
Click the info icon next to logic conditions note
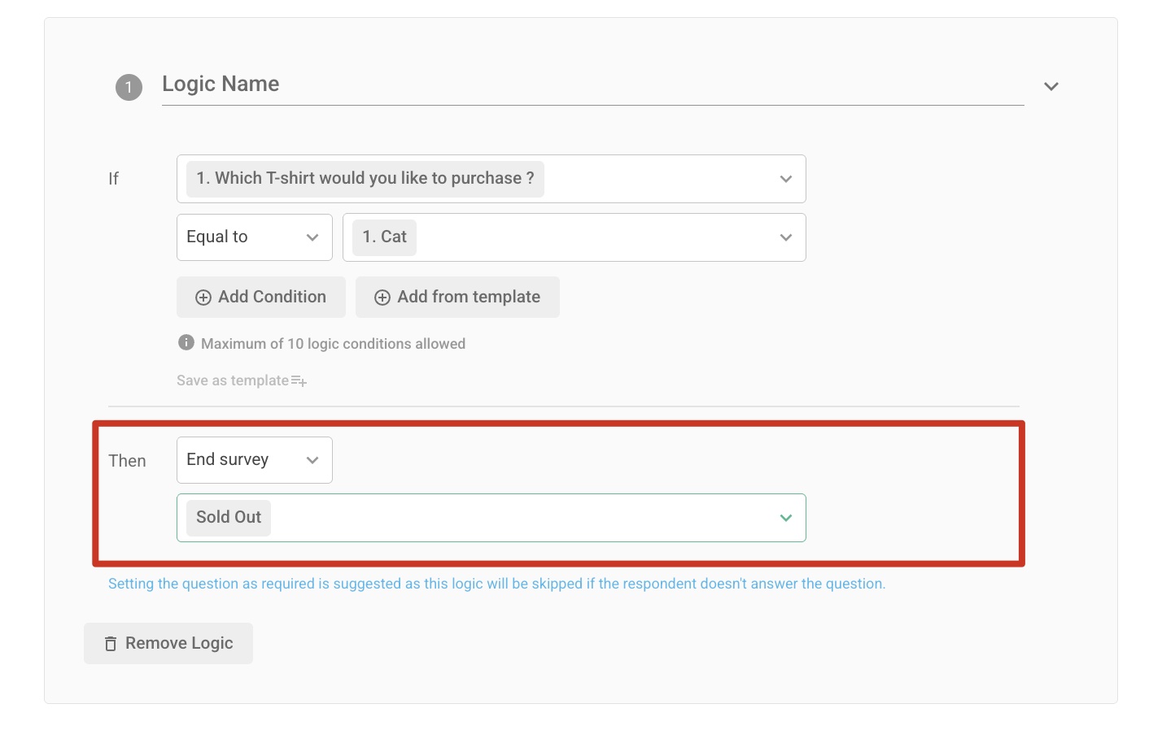(186, 342)
